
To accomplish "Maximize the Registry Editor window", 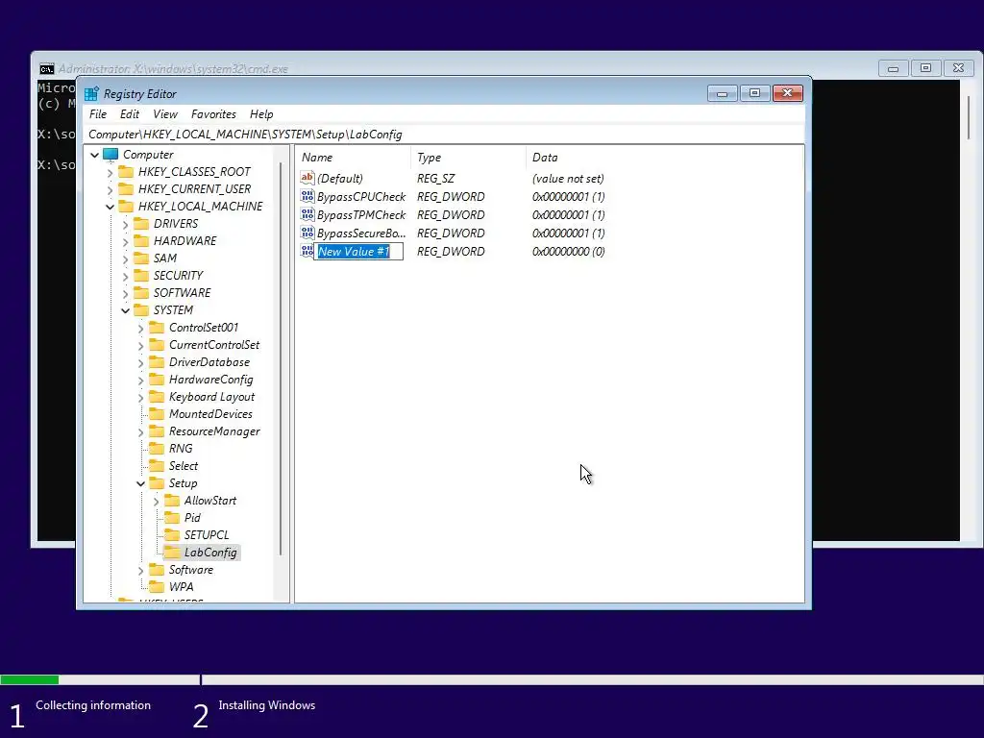I will coord(755,93).
